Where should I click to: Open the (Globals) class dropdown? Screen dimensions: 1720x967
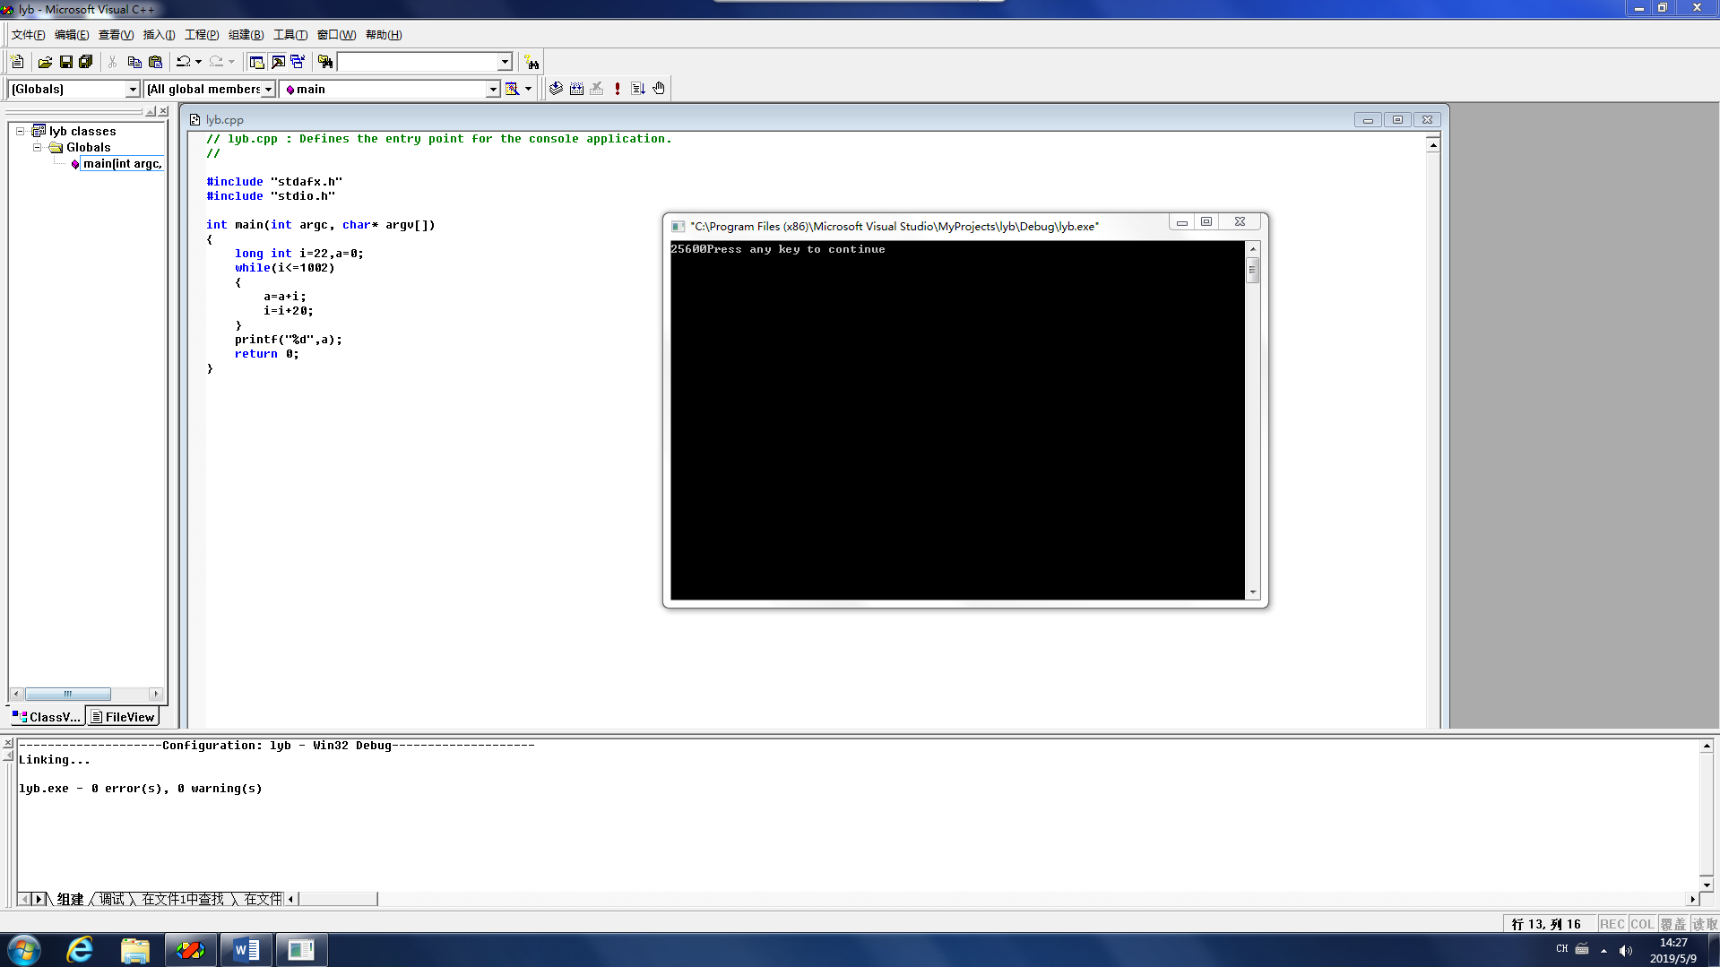133,89
